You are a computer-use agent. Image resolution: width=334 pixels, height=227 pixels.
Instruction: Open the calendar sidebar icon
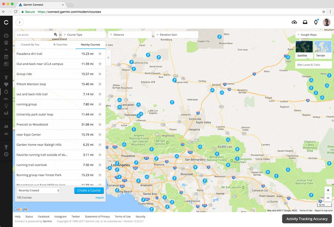6,57
